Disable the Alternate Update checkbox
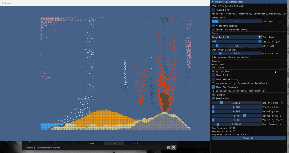 pos(213,26)
